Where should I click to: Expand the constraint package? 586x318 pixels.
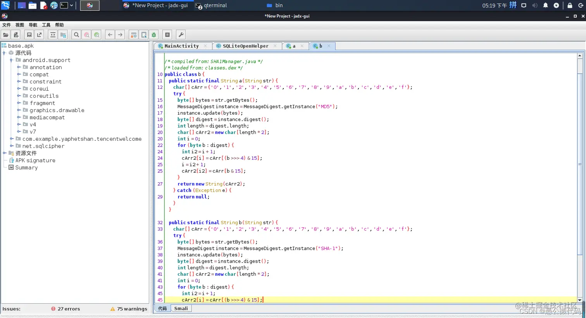click(x=19, y=81)
